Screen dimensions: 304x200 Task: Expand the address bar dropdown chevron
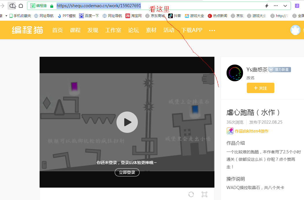(x=285, y=6)
